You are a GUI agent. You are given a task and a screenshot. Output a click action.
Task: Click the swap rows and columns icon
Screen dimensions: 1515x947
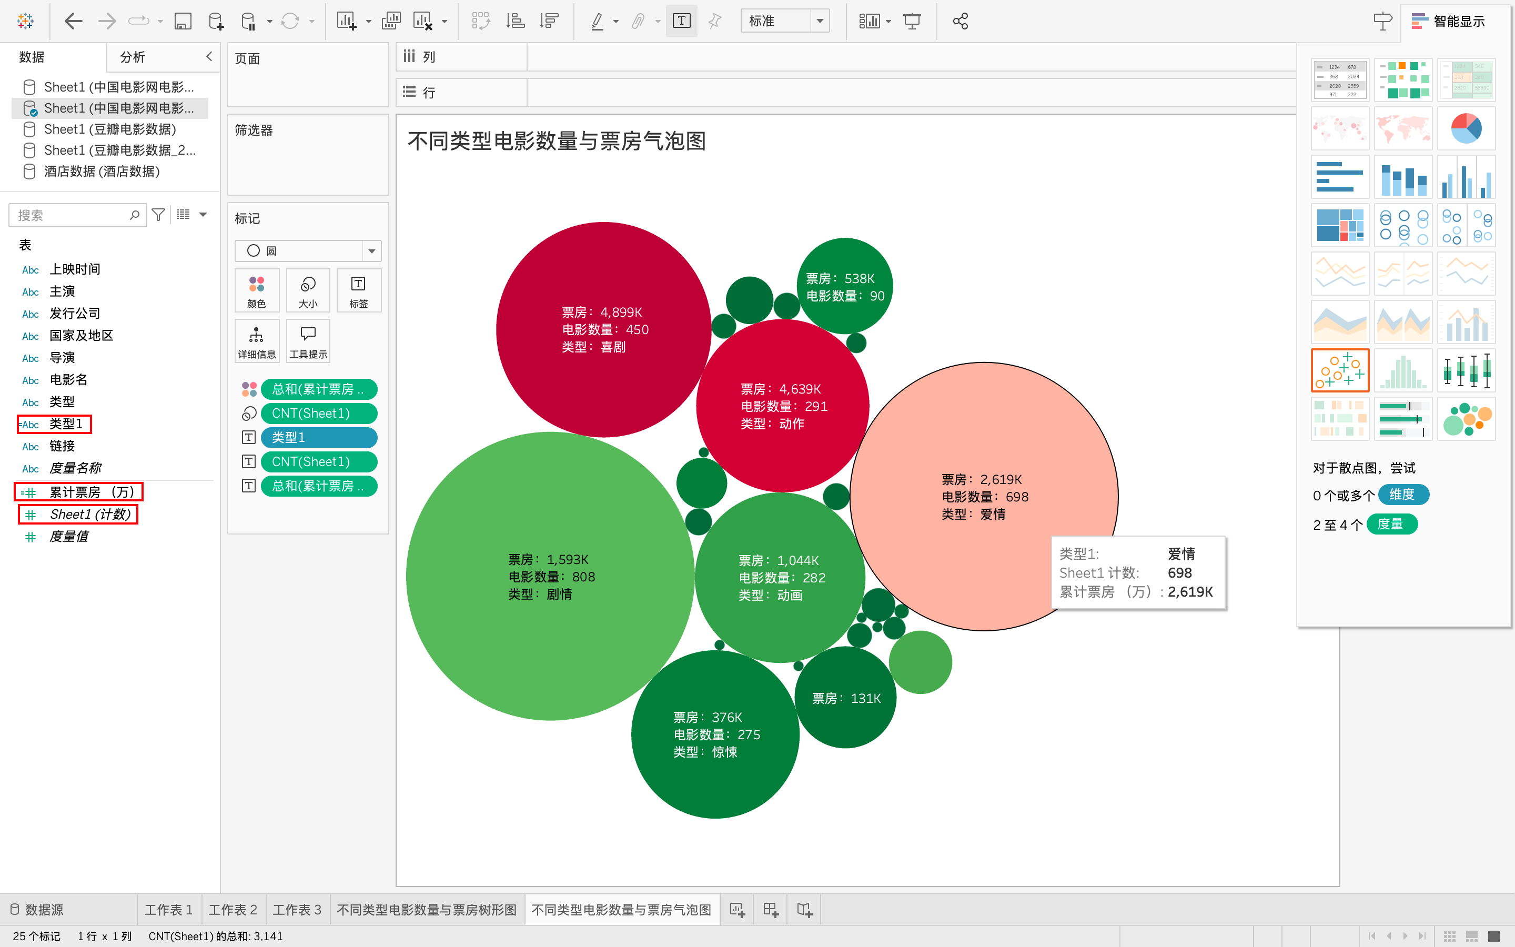click(481, 21)
